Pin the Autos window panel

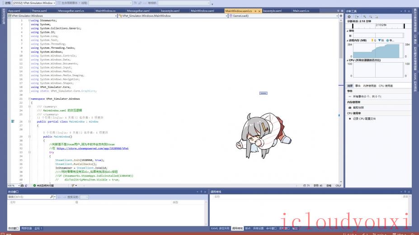click(x=201, y=192)
